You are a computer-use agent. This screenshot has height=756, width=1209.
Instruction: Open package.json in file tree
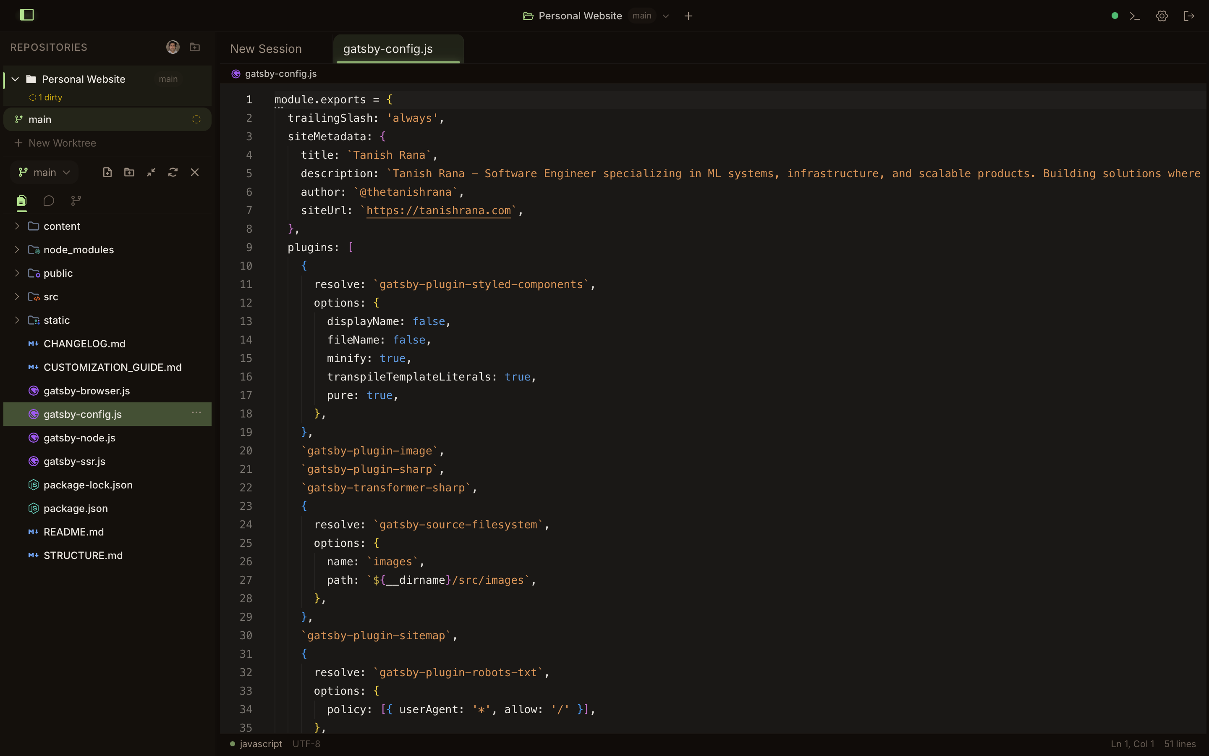[x=76, y=509]
